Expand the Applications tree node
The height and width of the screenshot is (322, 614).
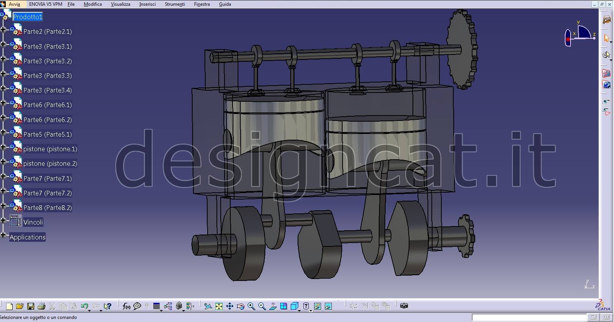[x=3, y=235]
